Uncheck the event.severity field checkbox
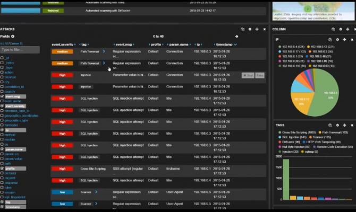The width and height of the screenshot is (356, 212). pos(2,106)
